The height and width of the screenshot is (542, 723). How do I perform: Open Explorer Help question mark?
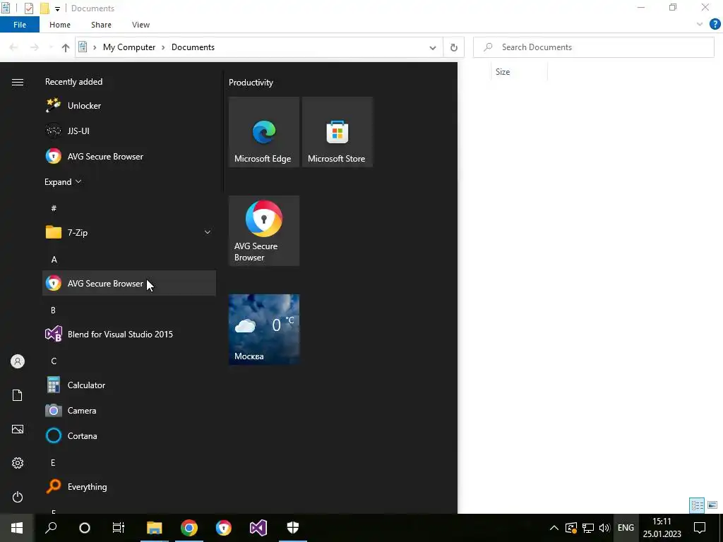point(715,25)
